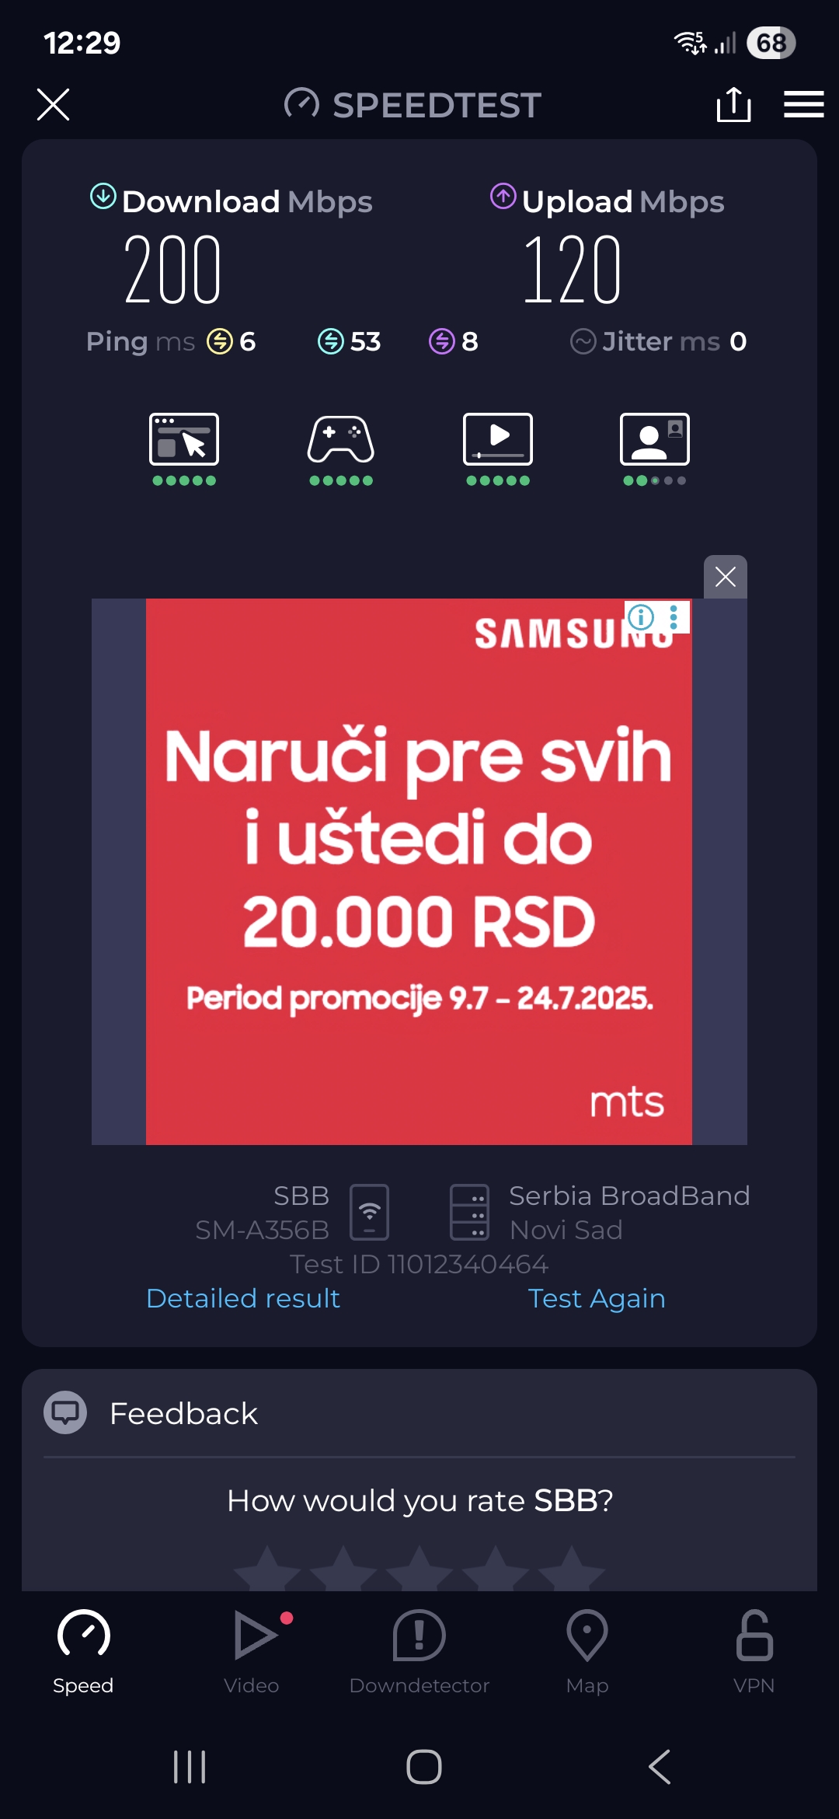Rate SBB with the third star
Image resolution: width=839 pixels, height=1819 pixels.
tap(419, 1569)
